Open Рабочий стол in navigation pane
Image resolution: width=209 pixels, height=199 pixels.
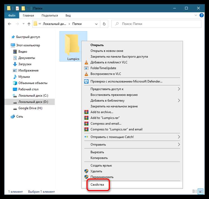point(28,89)
